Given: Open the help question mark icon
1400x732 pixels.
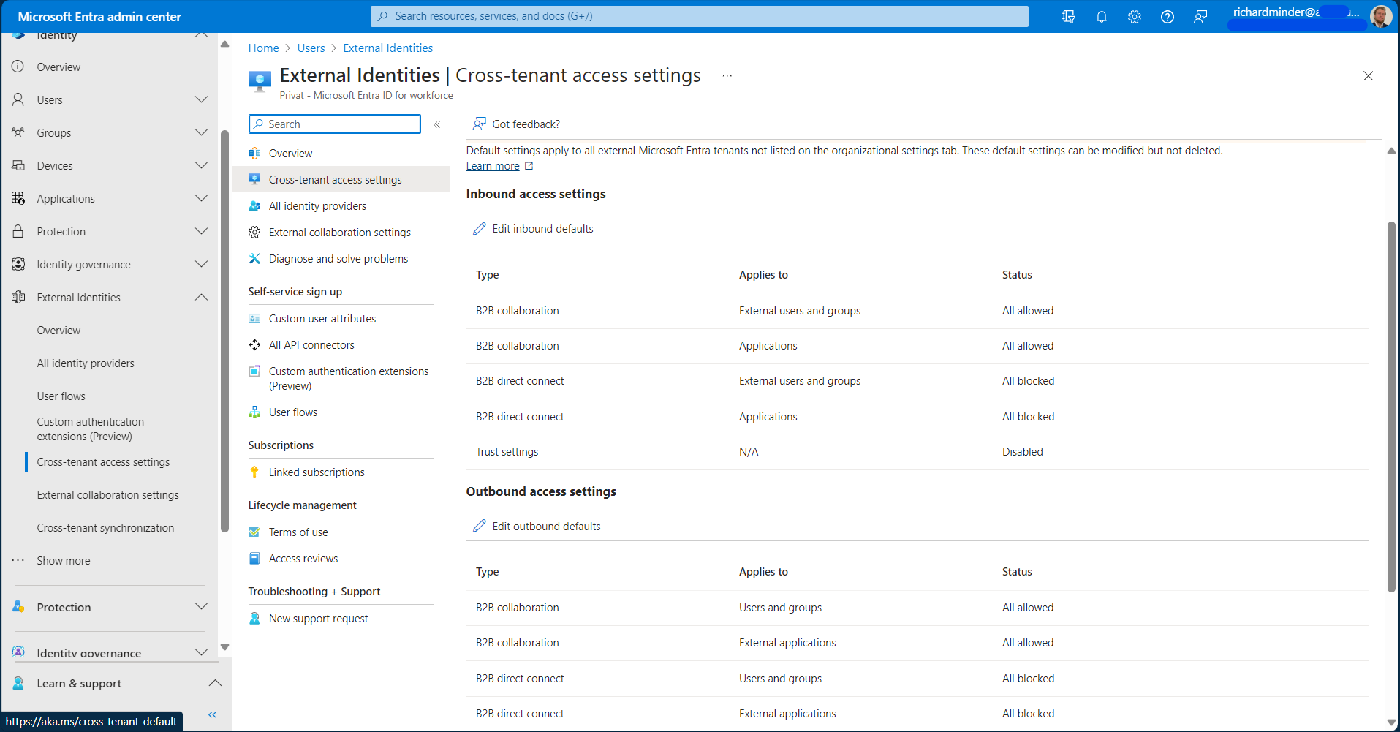Looking at the screenshot, I should [x=1167, y=16].
